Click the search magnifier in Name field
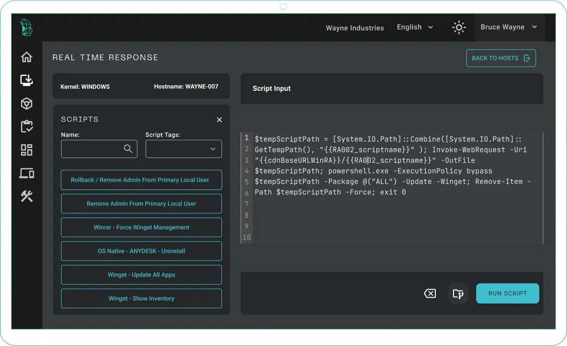 (128, 149)
